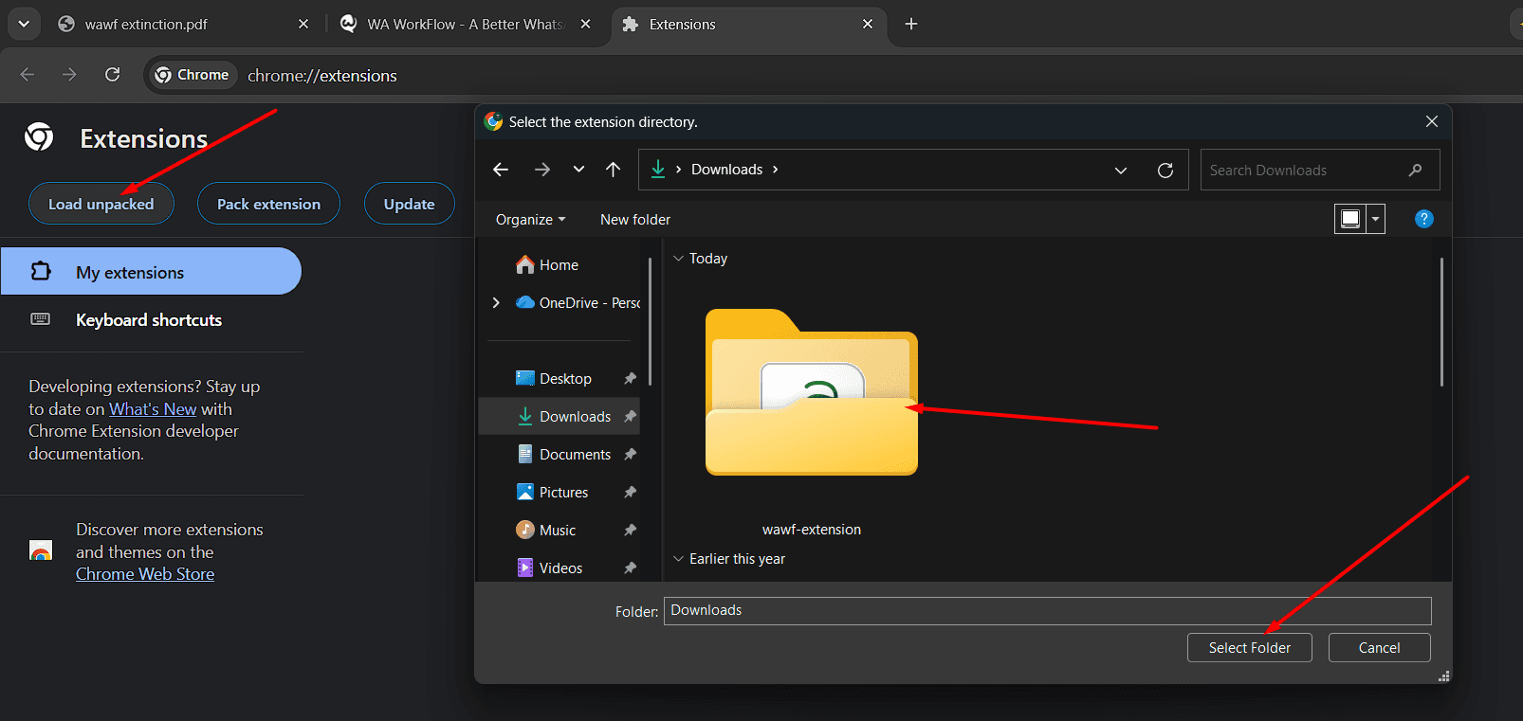
Task: Open recent locations dropdown in dialog
Action: [x=578, y=170]
